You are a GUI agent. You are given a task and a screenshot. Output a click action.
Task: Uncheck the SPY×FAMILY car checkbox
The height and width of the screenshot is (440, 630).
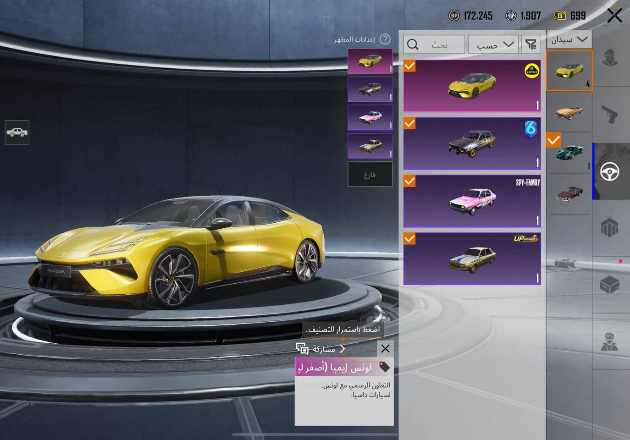409,181
